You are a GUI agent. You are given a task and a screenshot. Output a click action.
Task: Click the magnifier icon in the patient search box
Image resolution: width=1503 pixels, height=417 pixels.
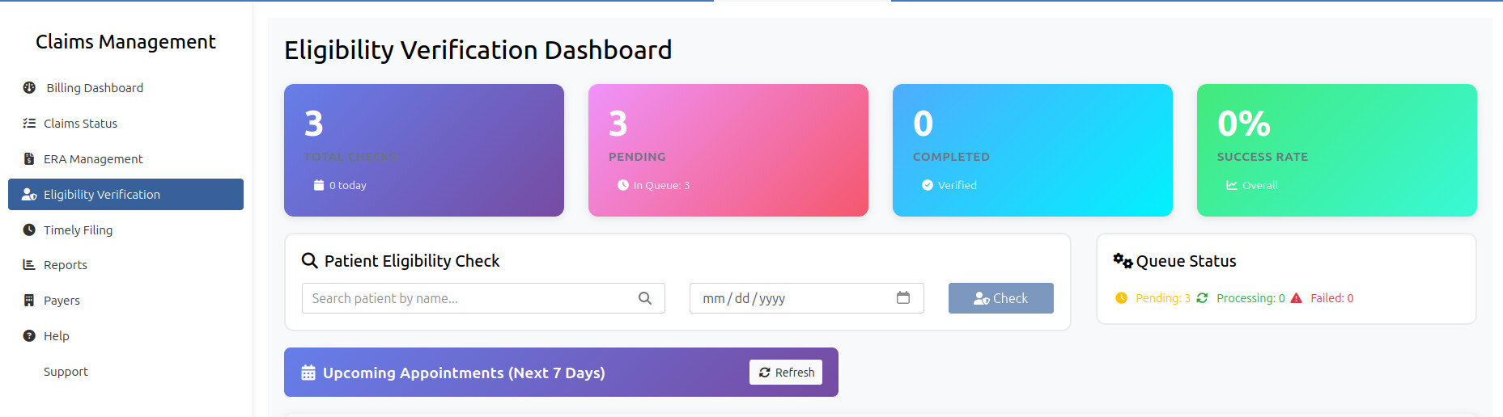645,298
